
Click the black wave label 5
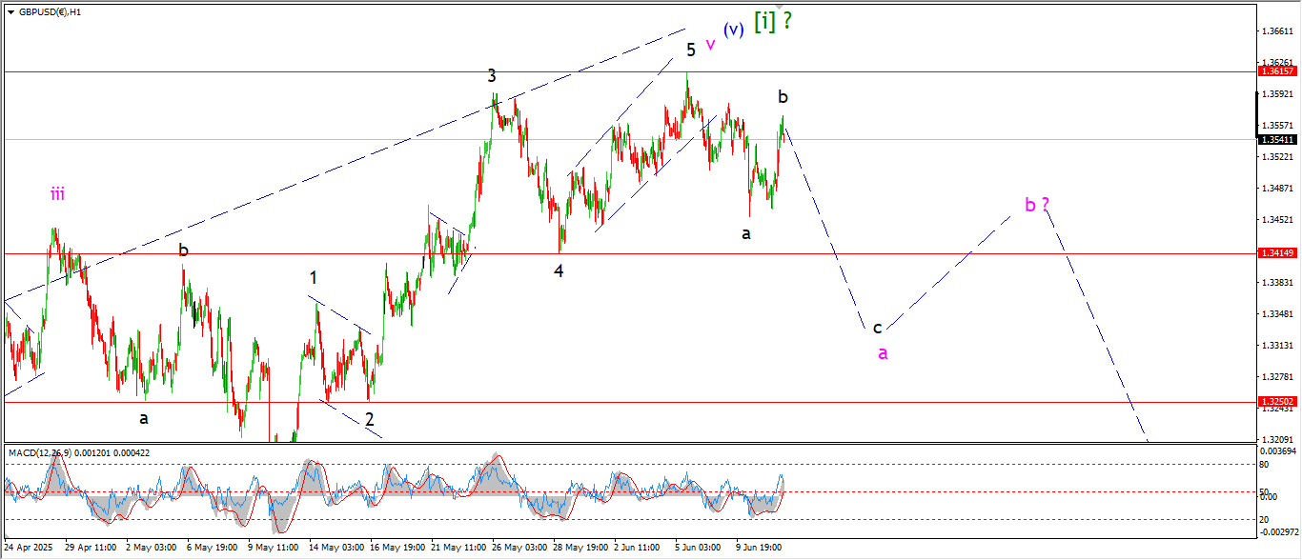click(x=690, y=50)
